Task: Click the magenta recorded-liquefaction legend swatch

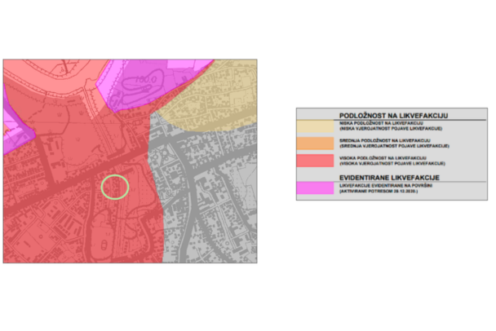Action: click(315, 188)
